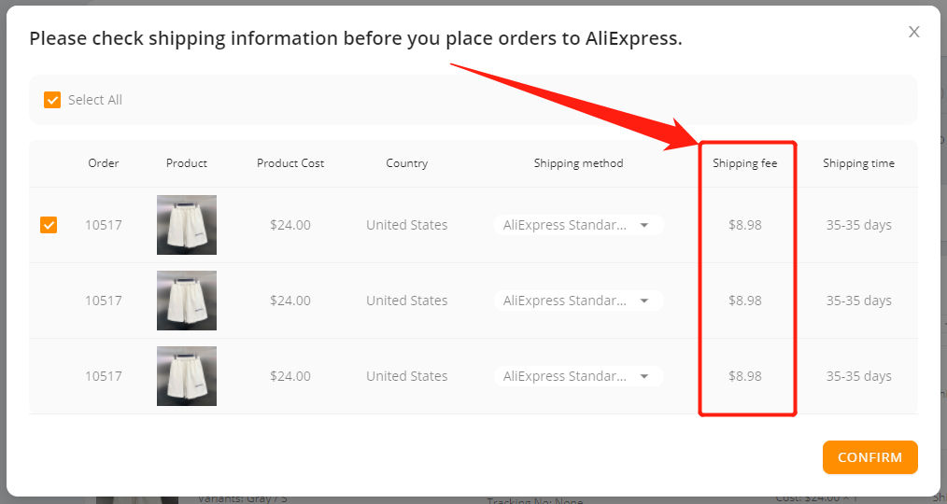This screenshot has height=504, width=947.
Task: Click the first row $8.98 shipping fee
Action: 744,225
